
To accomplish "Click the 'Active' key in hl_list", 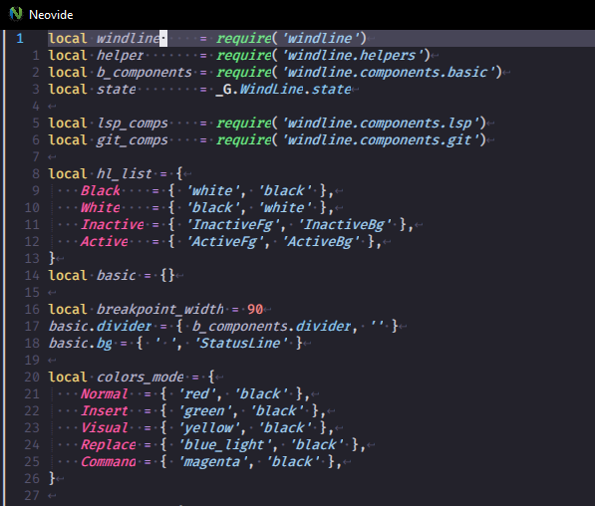I will coord(104,242).
